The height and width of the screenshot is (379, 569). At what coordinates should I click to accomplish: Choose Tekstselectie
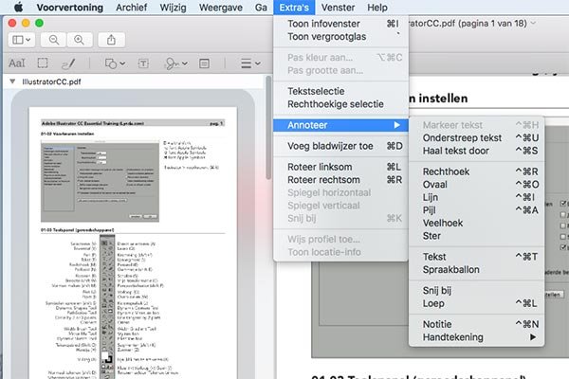[x=341, y=91]
